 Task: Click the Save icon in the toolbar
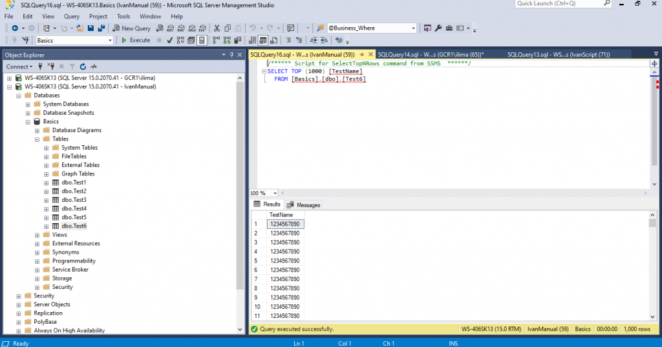coord(91,28)
